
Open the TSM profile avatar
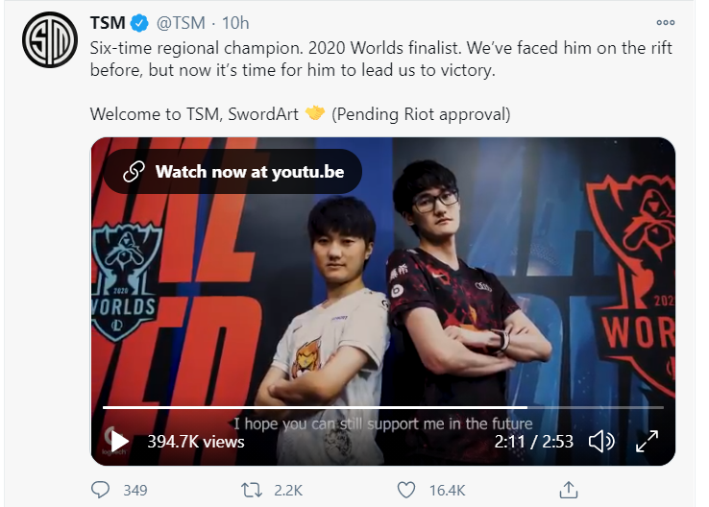pos(50,39)
